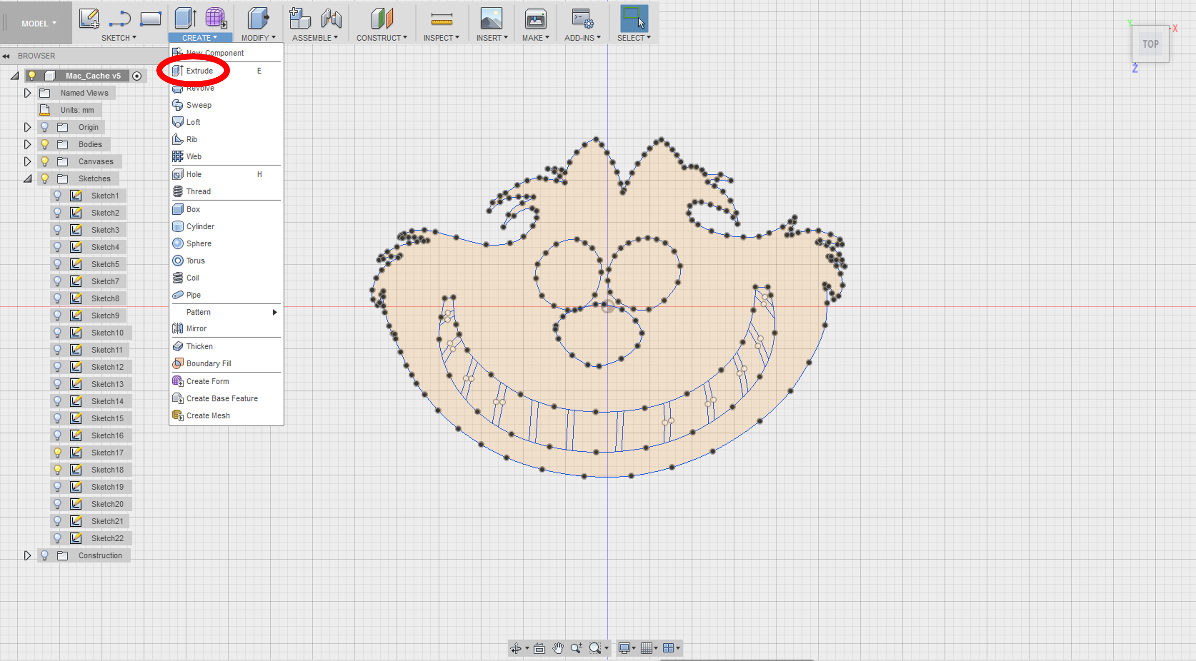Hide the Bodies folder via light bulb

click(x=44, y=144)
